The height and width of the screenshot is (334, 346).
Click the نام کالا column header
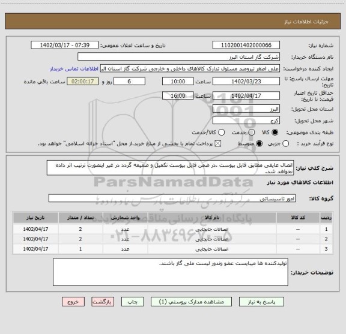click(212, 218)
